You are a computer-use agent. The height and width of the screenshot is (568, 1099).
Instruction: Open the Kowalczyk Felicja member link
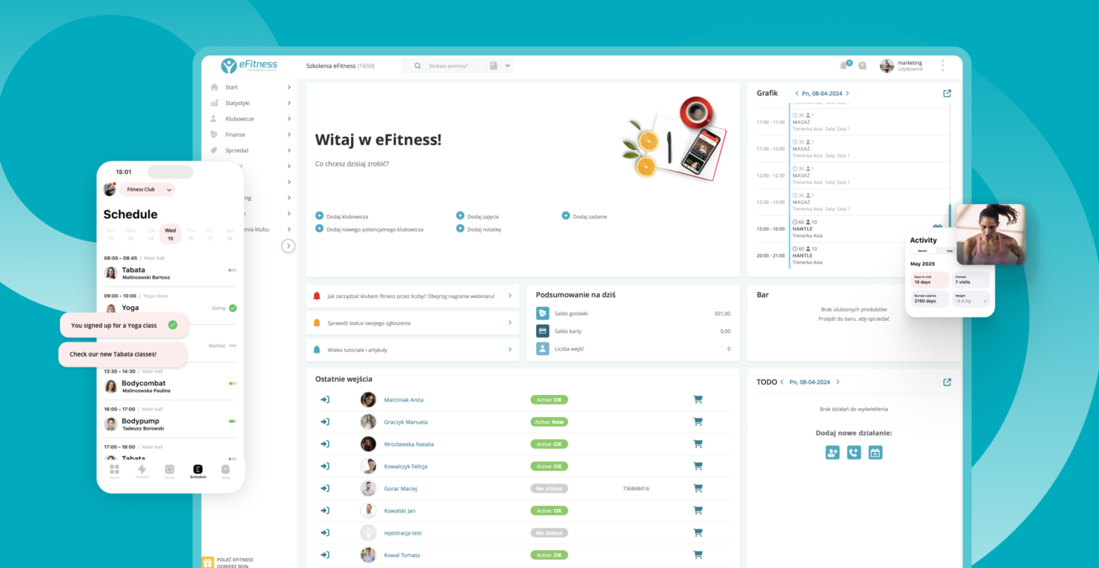click(405, 467)
